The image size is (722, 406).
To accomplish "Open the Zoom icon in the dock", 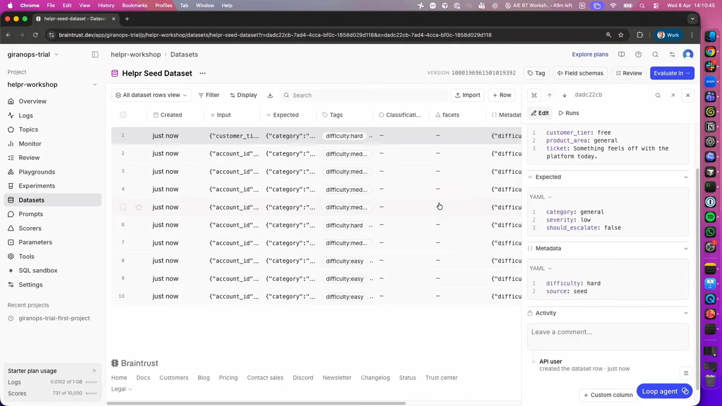I will pos(711,82).
